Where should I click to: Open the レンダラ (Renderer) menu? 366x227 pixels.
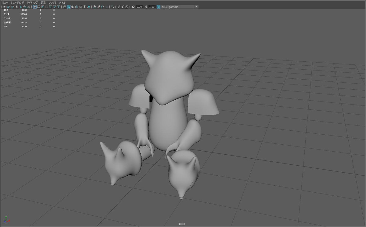52,2
